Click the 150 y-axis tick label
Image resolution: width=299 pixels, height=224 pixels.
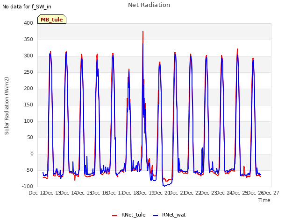[28, 105]
